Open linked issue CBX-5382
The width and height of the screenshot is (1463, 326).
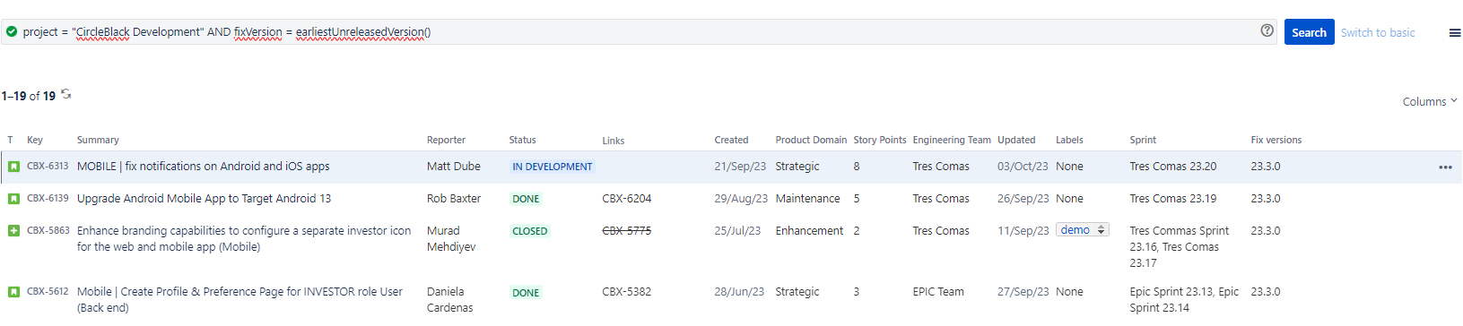tap(627, 292)
